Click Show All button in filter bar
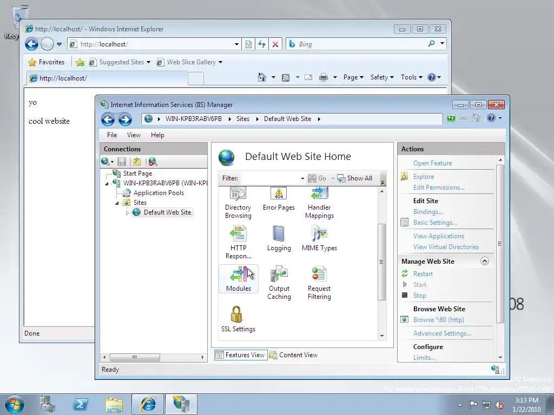The image size is (554, 415). click(355, 178)
